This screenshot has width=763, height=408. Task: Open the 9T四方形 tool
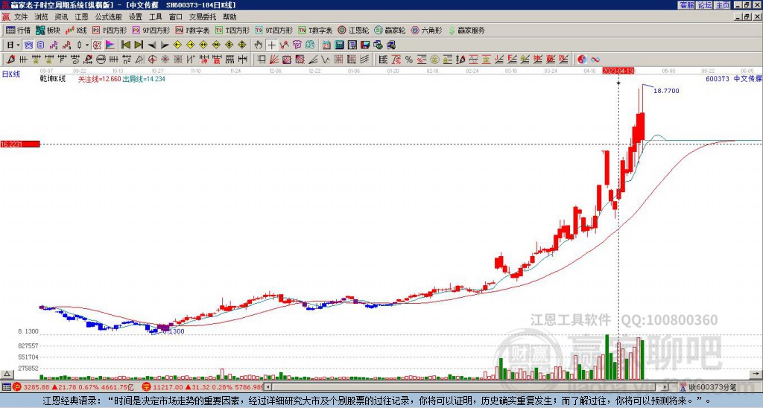click(274, 30)
